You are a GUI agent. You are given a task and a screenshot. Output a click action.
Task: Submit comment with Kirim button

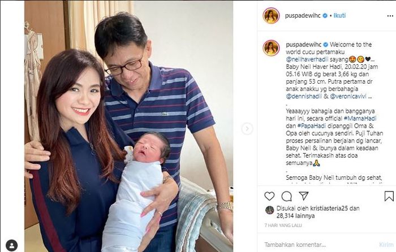pos(386,245)
